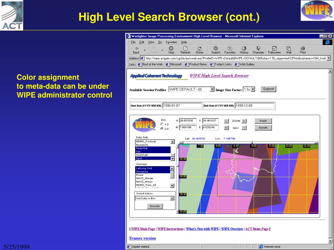Click the zoom-out button left of ZOOM
This screenshot has width=334, height=250.
[226, 121]
